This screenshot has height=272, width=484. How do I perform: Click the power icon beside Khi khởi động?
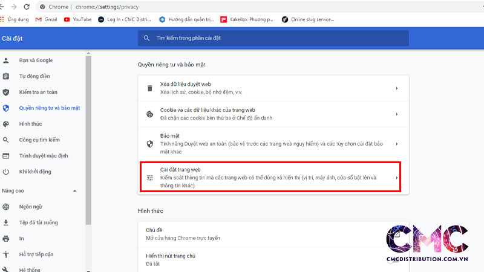point(6,172)
